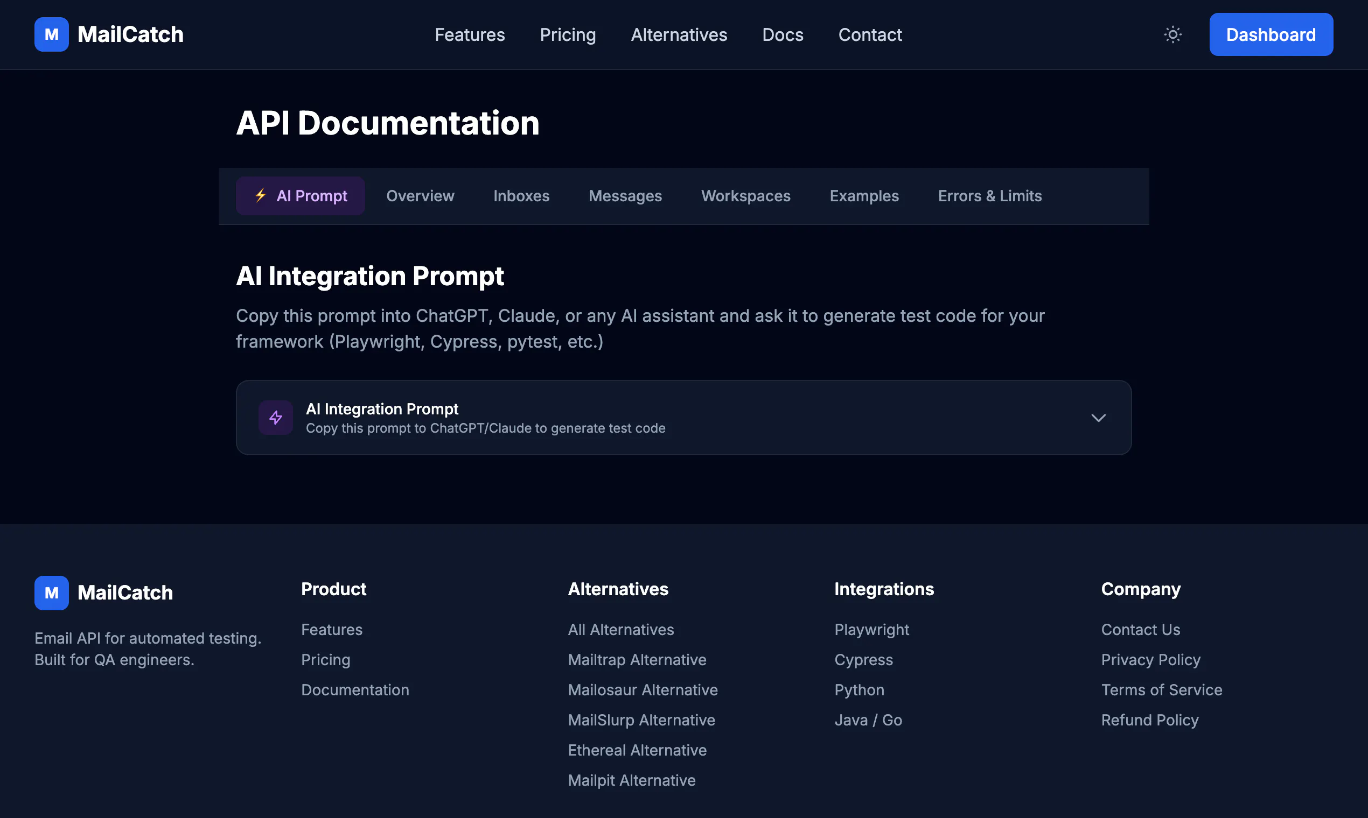Switch to the Inboxes tab
Screen dimensions: 1368x818
[521, 196]
